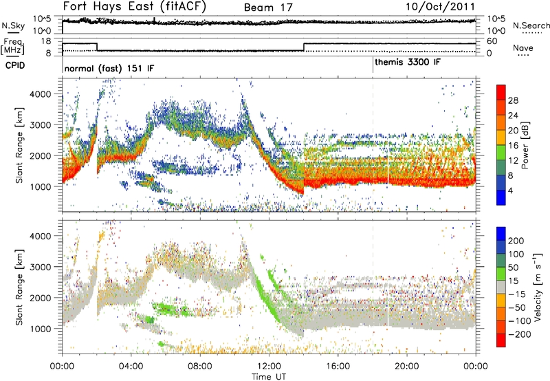Click the sky noise trace panel
The height and width of the screenshot is (381, 550).
click(269, 25)
